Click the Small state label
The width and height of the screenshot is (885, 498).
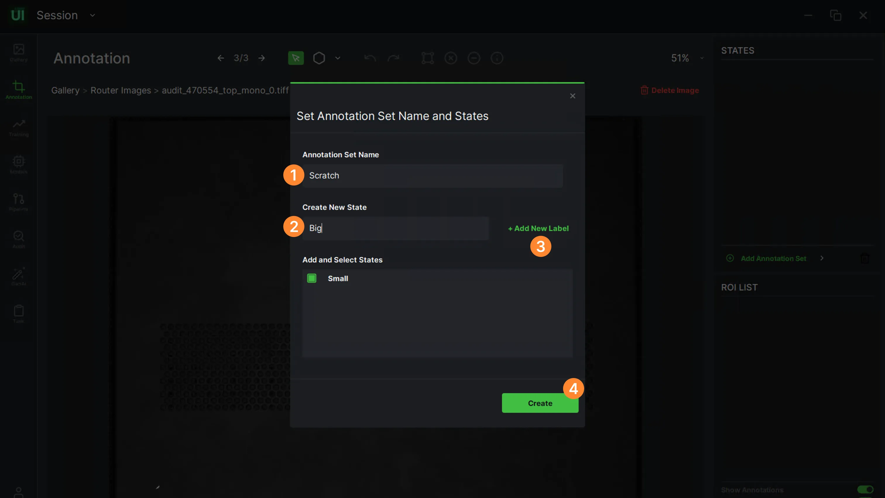pos(338,279)
